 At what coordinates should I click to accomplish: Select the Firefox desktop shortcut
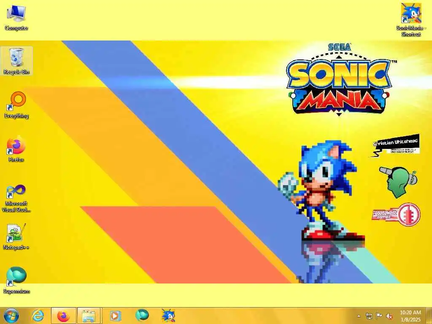pyautogui.click(x=16, y=149)
